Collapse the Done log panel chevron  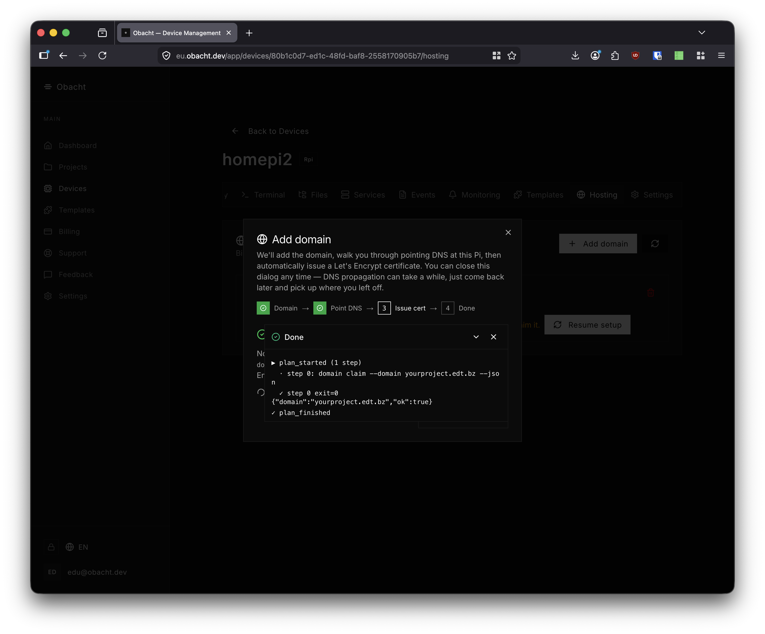(x=476, y=337)
